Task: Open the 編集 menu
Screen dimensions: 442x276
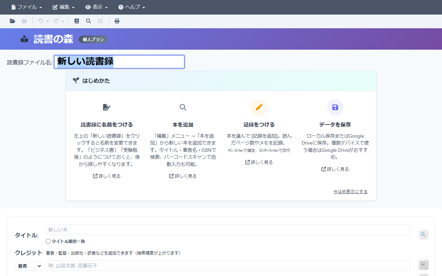Action: click(x=64, y=7)
